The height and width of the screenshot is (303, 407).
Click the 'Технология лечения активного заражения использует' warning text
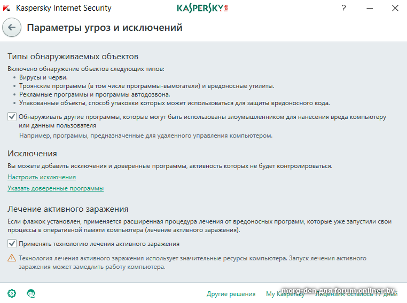(x=192, y=262)
